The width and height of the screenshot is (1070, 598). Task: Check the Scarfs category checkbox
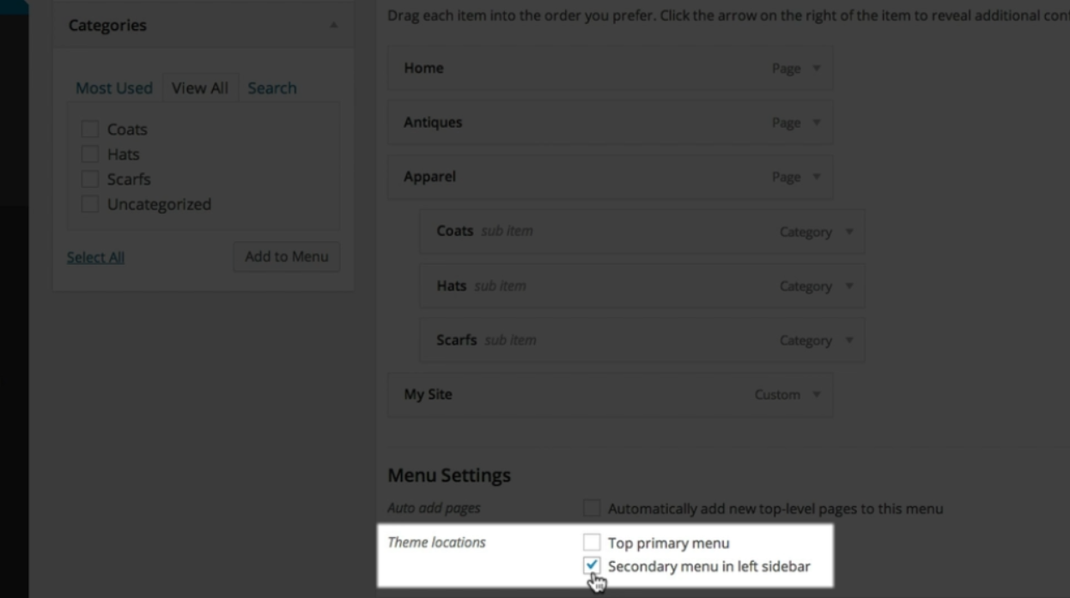tap(90, 179)
